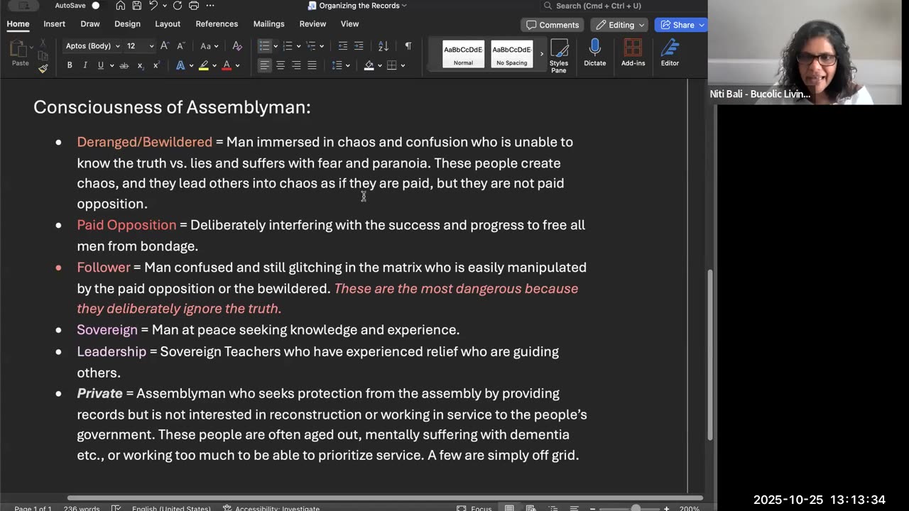Save the document with the floppy disk icon
Image resolution: width=909 pixels, height=511 pixels.
(137, 6)
